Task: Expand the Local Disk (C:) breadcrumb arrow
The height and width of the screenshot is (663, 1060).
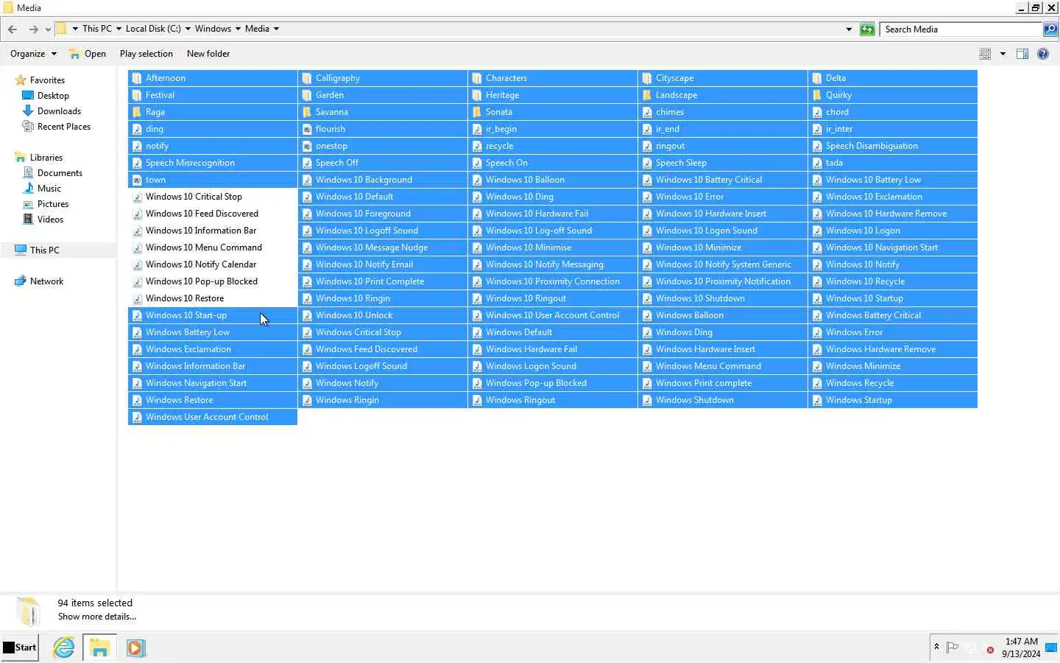Action: (x=188, y=29)
